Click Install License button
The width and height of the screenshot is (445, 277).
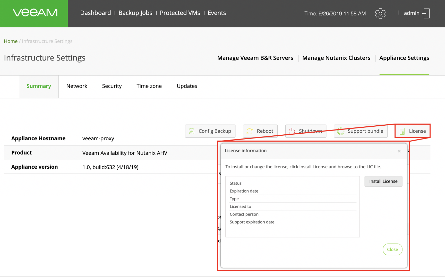coord(383,181)
